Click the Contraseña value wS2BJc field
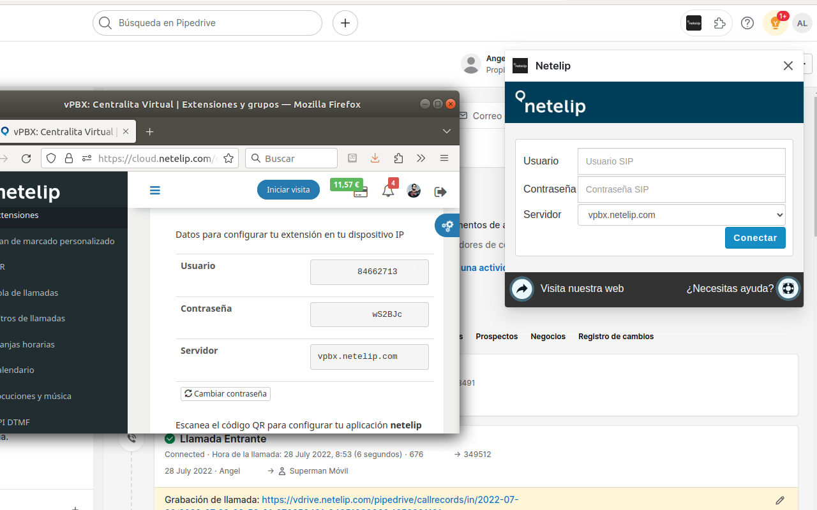The image size is (817, 510). 370,314
